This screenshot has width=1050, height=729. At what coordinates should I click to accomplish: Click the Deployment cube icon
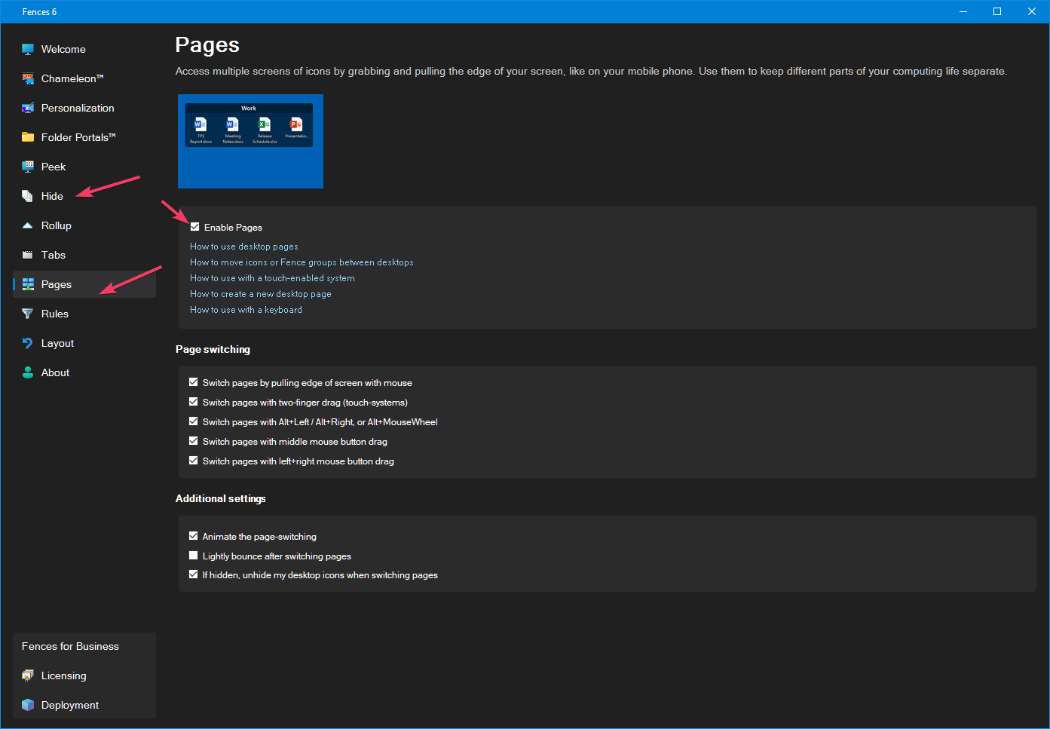pyautogui.click(x=28, y=705)
